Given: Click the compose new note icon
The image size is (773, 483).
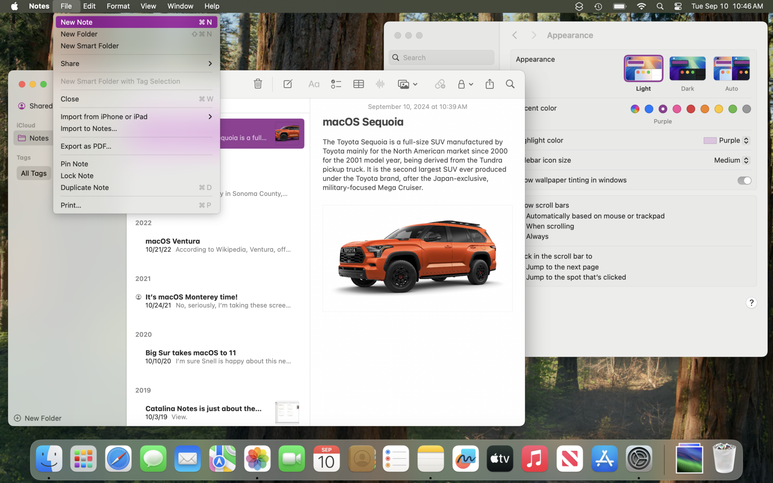Looking at the screenshot, I should click(x=288, y=84).
